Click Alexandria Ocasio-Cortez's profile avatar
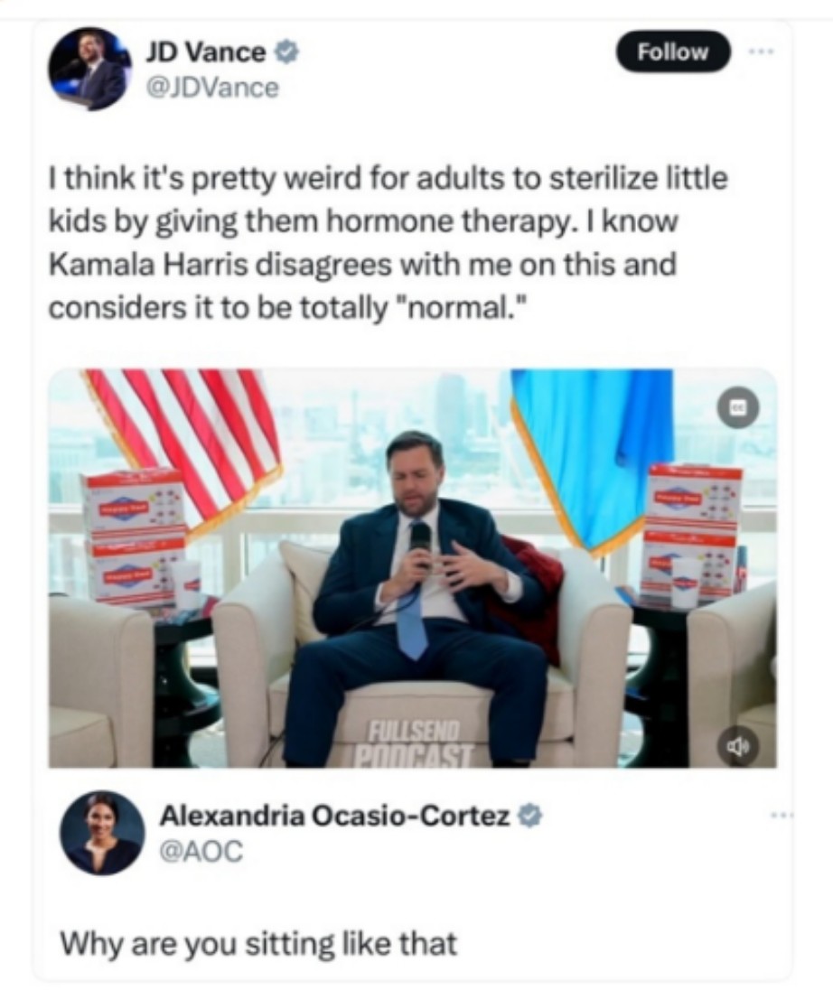 (101, 832)
